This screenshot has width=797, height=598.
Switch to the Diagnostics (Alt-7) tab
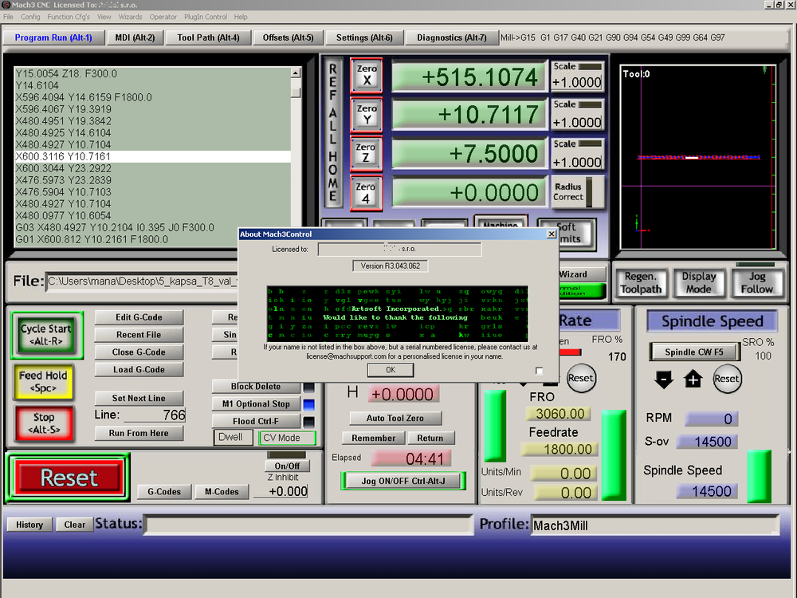coord(451,37)
